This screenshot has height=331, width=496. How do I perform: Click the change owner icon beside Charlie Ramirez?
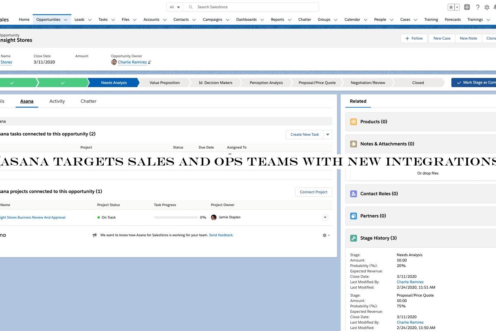(150, 62)
